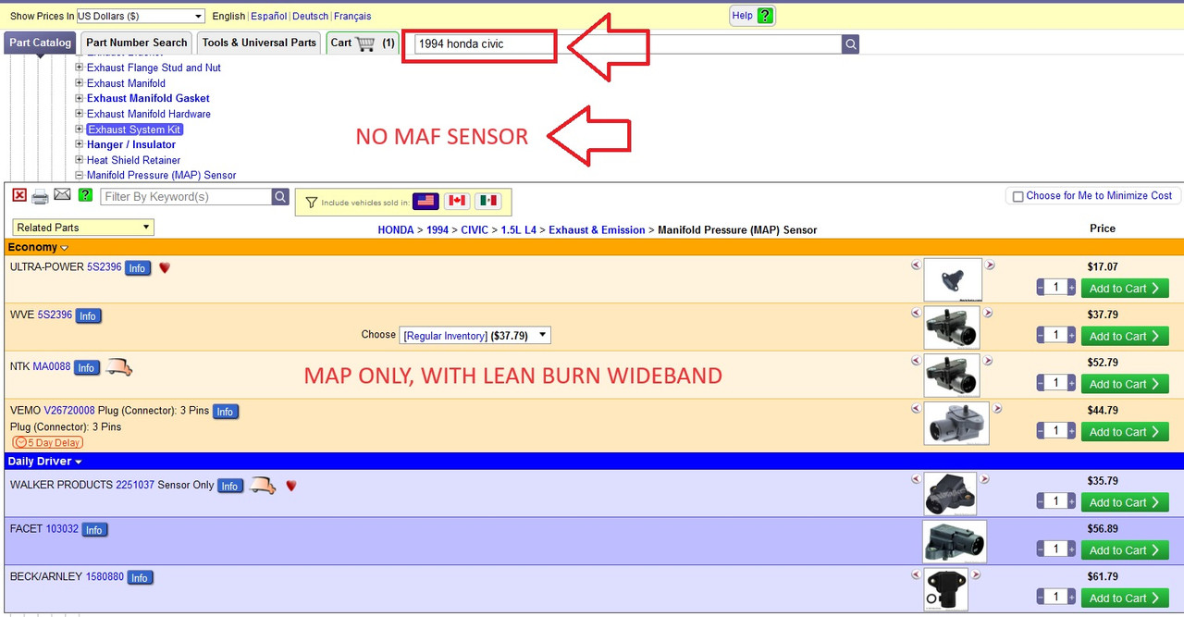Open thumbnail image of NTK MA0088 sensor
Screen dimensions: 1184x617
pos(952,376)
